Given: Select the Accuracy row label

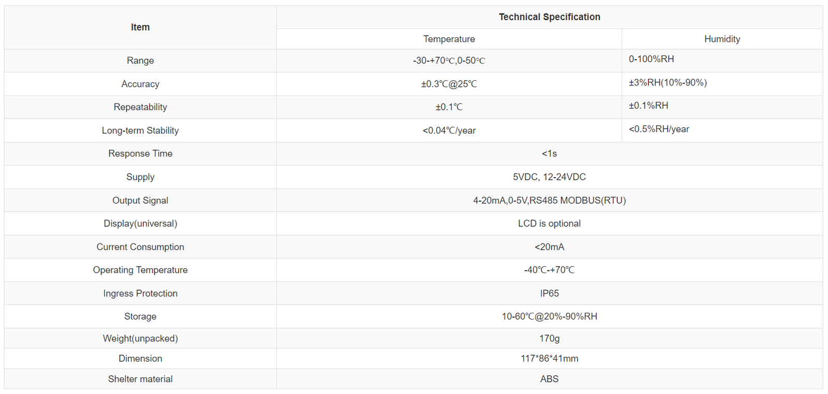Looking at the screenshot, I should tap(140, 84).
